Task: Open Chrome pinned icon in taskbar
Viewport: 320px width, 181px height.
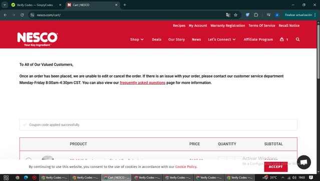Action: (x=18, y=177)
